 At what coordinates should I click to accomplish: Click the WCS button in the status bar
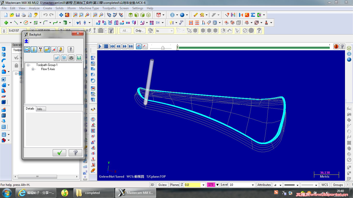pyautogui.click(x=325, y=185)
